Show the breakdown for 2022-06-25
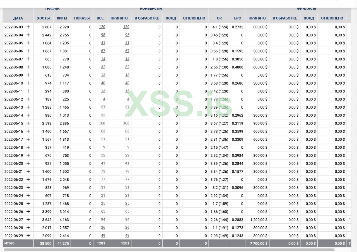 pos(28,204)
